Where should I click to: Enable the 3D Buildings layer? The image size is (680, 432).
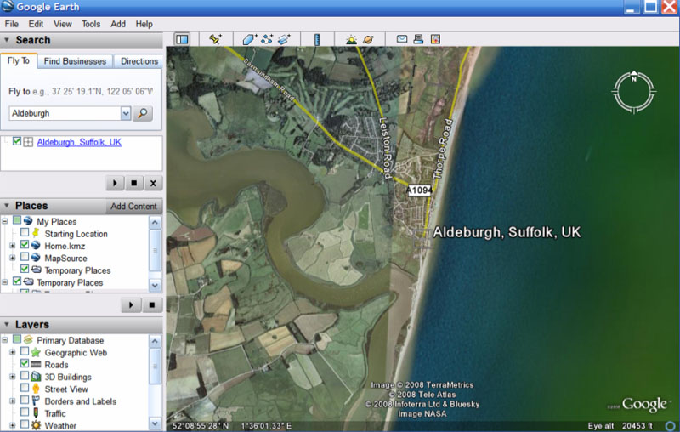coord(25,376)
